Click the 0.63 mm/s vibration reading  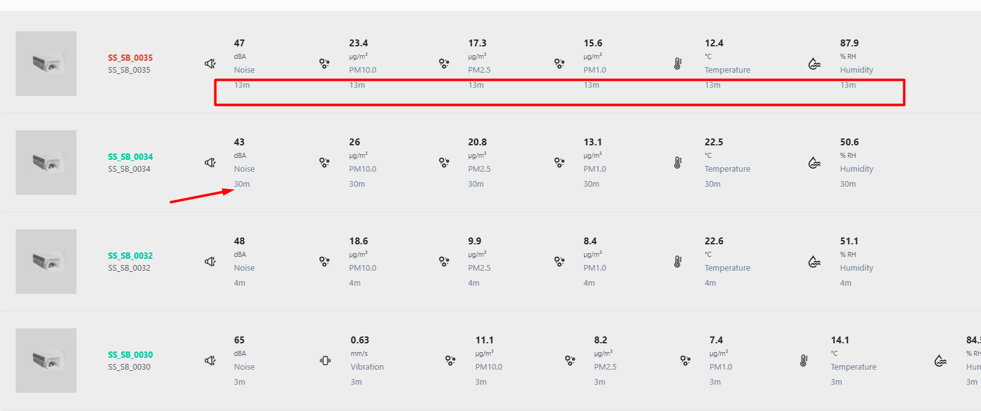360,340
